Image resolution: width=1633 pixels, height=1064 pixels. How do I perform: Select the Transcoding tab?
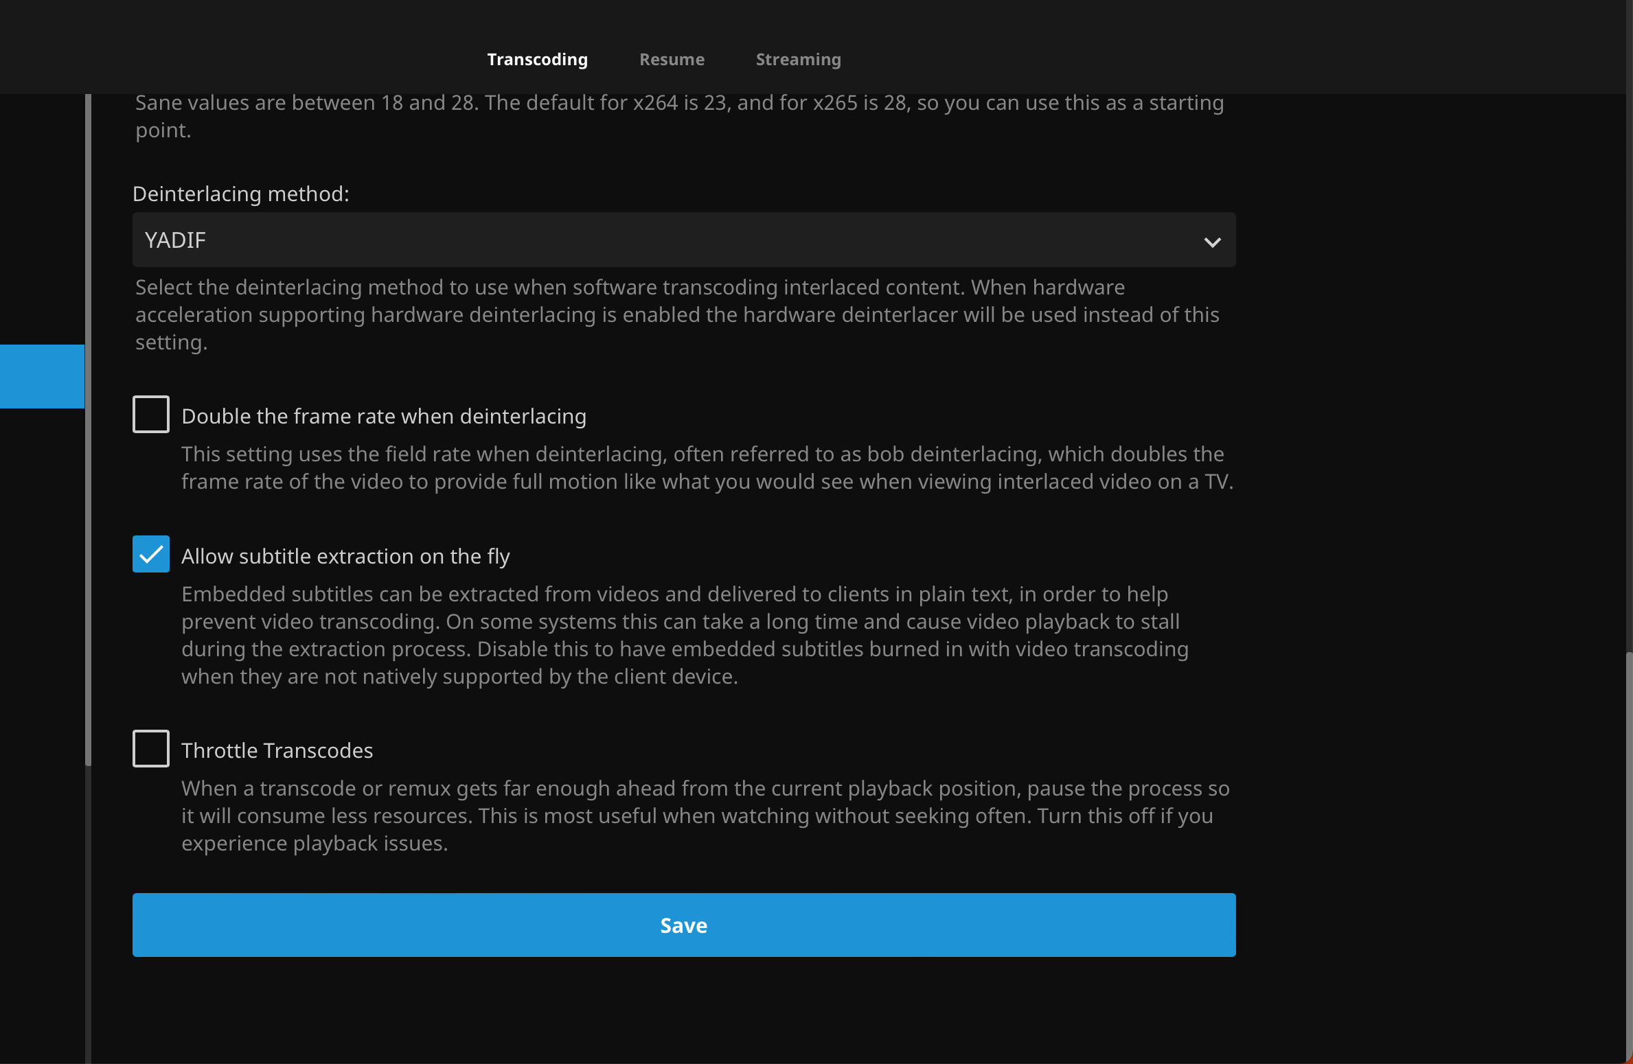pyautogui.click(x=537, y=60)
